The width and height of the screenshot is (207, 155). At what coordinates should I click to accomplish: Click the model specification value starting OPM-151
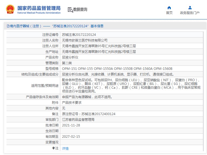tap(117, 69)
